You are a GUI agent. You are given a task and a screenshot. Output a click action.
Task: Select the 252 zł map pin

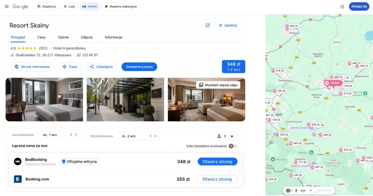pos(346,150)
